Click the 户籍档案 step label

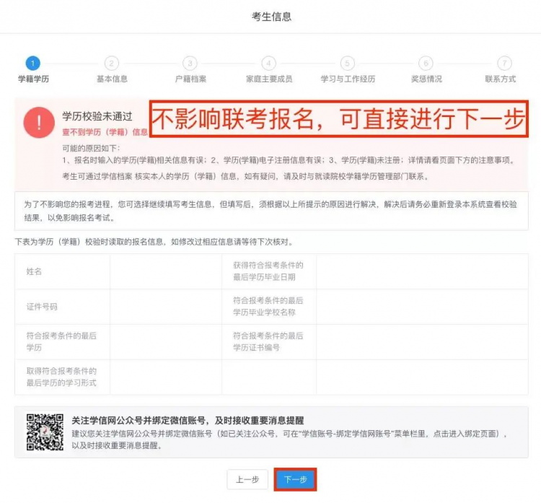(x=190, y=79)
